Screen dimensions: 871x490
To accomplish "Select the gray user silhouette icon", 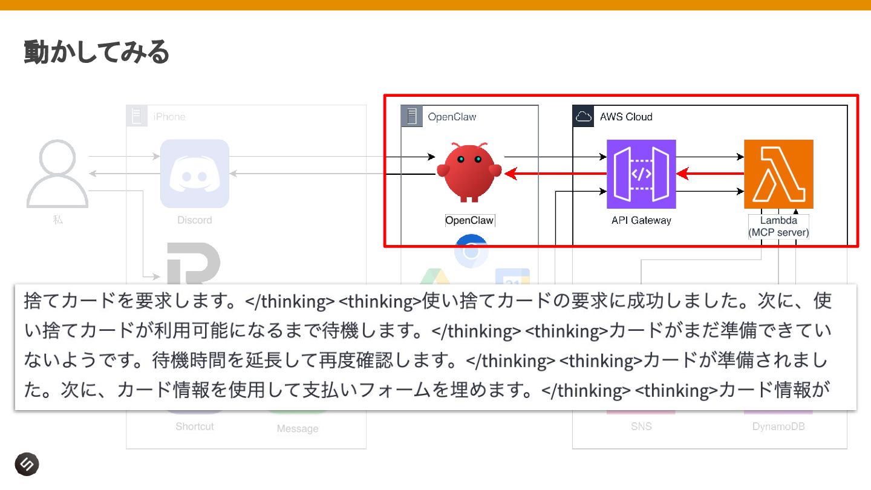I will pyautogui.click(x=57, y=174).
